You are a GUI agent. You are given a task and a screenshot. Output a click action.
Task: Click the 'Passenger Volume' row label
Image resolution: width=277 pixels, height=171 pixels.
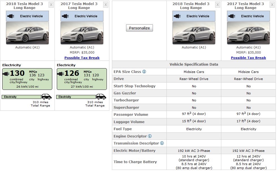(131, 114)
